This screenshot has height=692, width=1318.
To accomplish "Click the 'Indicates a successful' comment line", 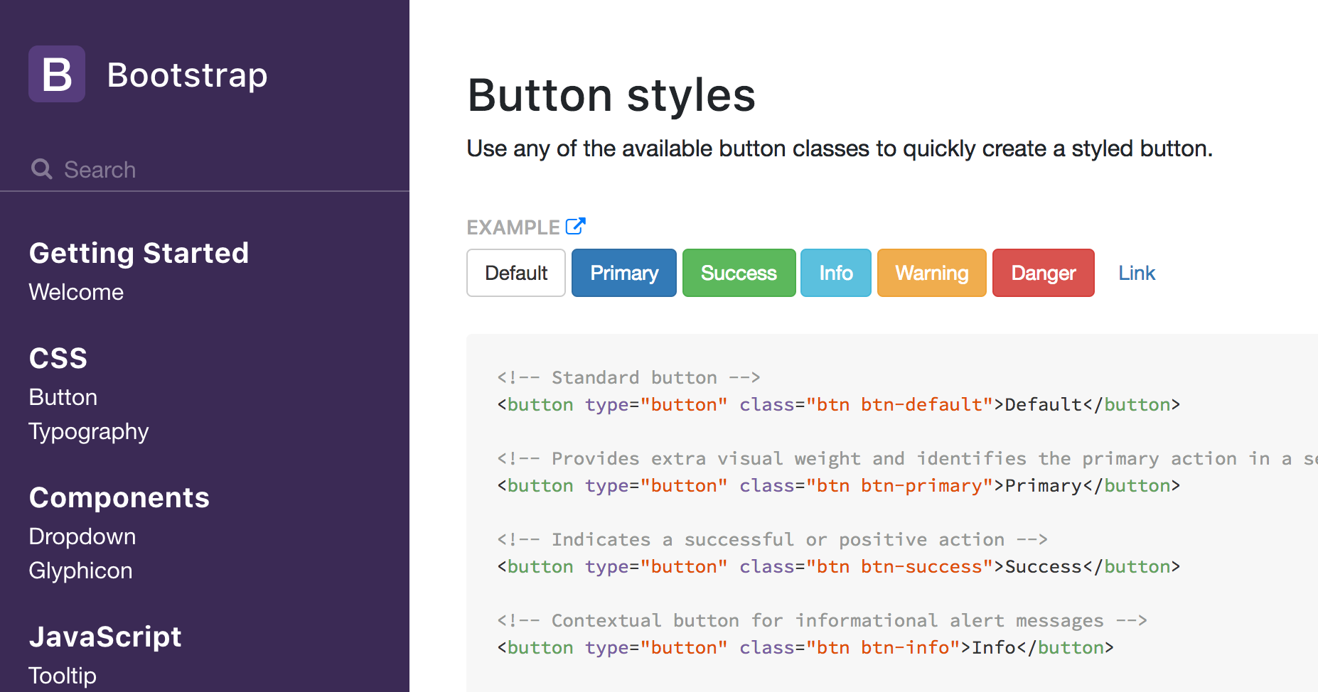I will (773, 540).
